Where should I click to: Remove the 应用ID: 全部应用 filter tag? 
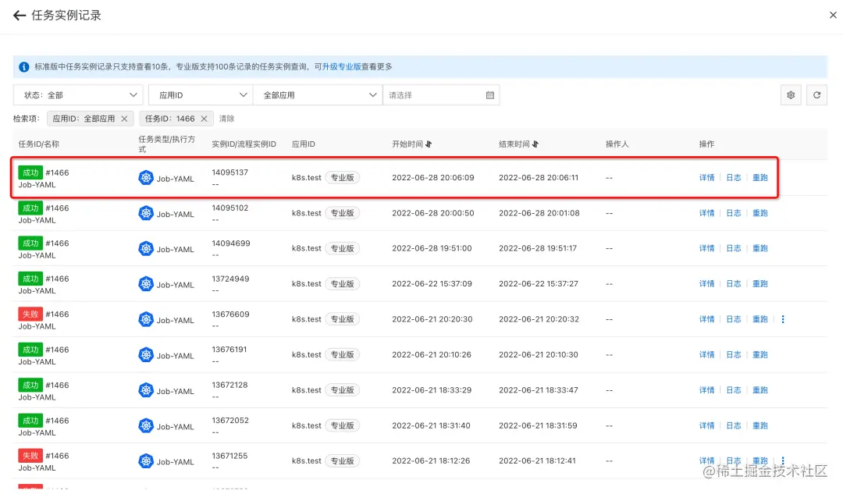pyautogui.click(x=124, y=119)
